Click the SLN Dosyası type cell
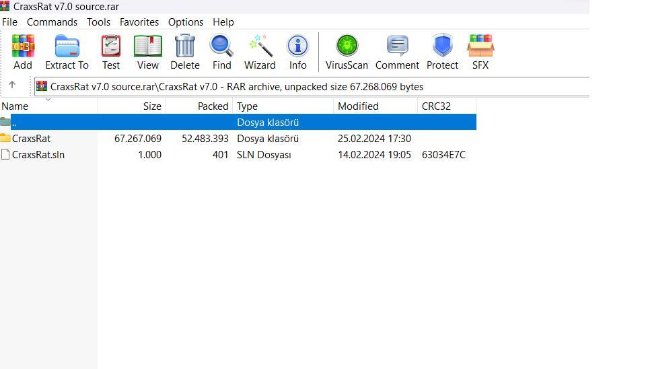Viewport: 646px width, 369px height. coord(264,155)
